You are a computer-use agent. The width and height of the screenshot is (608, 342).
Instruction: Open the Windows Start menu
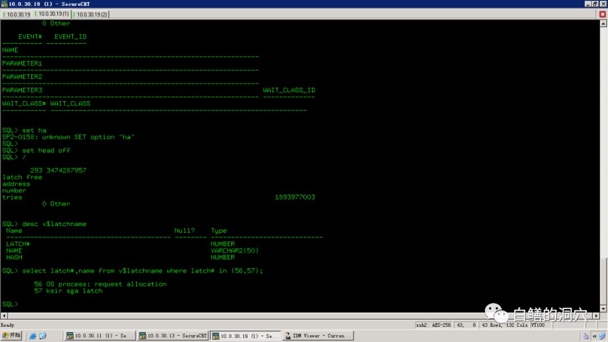[11, 335]
